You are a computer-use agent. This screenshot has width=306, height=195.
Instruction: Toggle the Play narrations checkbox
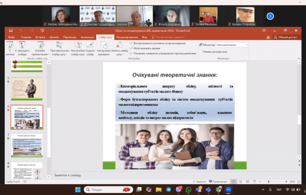[x=131, y=43]
